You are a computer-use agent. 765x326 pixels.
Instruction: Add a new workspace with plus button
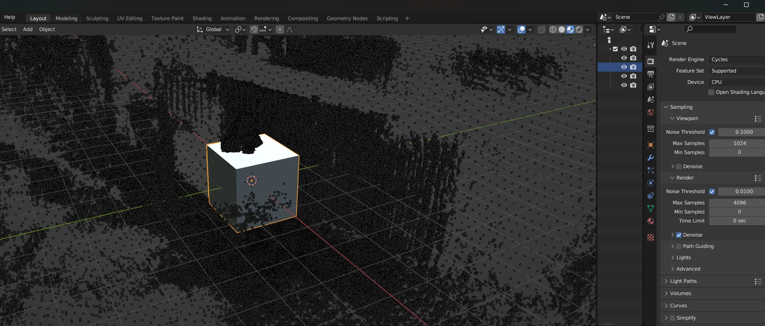click(407, 19)
